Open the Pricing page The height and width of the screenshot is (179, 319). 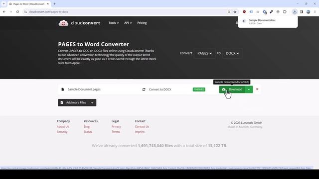point(142,23)
